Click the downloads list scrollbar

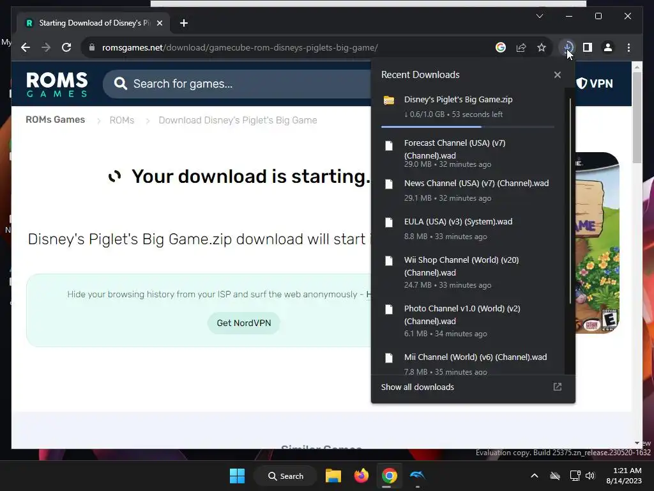pyautogui.click(x=570, y=200)
